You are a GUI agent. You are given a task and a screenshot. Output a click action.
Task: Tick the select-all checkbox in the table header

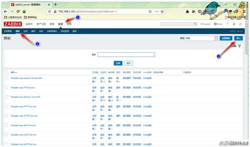(x=6, y=72)
